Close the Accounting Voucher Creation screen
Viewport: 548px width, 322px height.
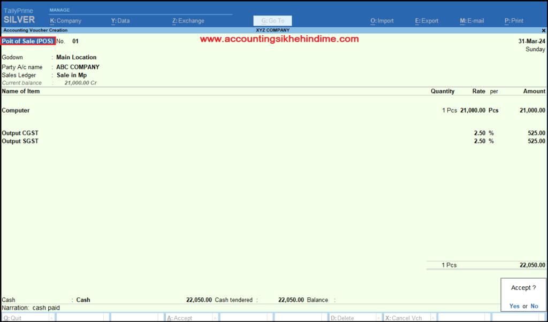pos(544,30)
